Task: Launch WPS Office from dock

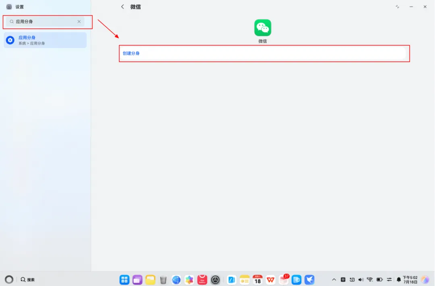Action: [x=271, y=280]
